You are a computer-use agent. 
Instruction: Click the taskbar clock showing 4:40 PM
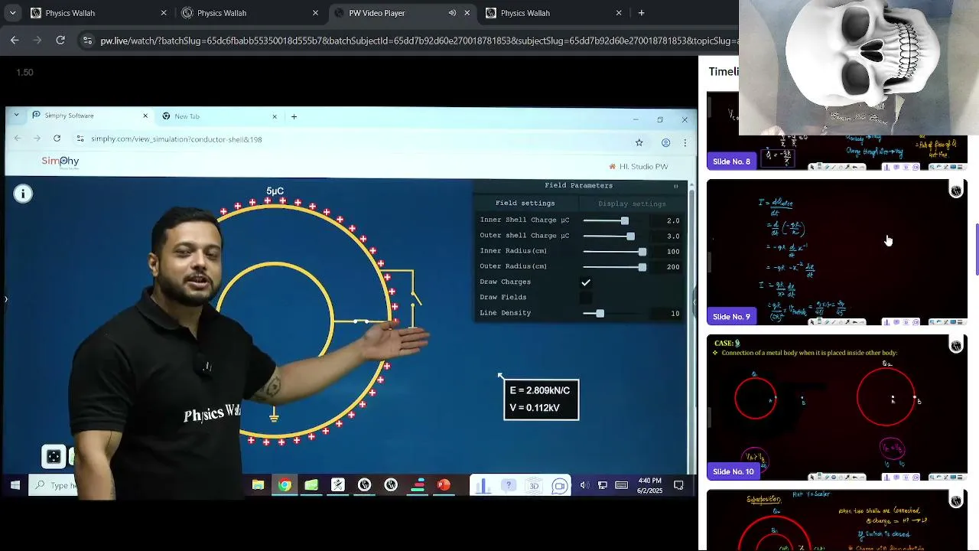[649, 485]
